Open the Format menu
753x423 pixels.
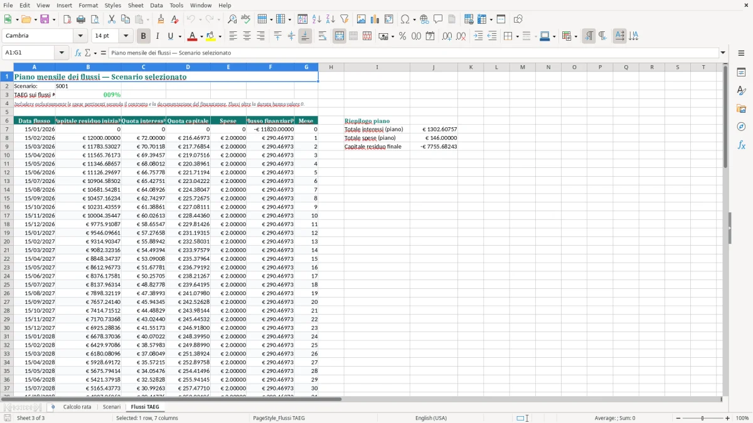[x=88, y=5]
